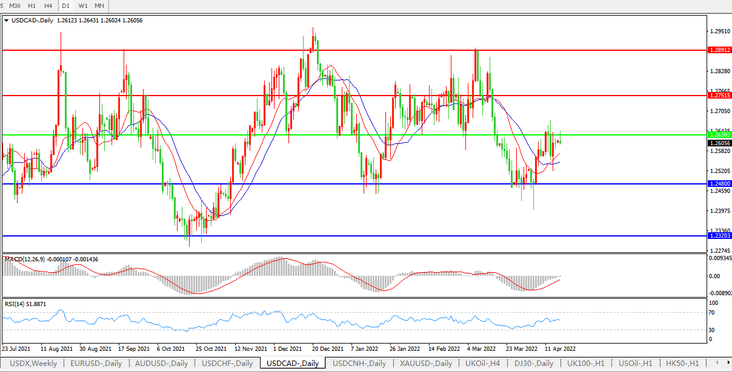Expand the USDCAD chart title dropdown arrow
This screenshot has width=732, height=372.
[x=6, y=20]
